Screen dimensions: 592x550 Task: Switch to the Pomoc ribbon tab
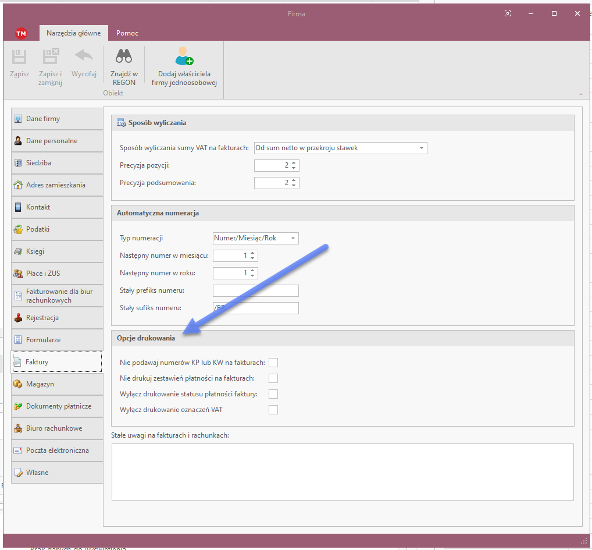pyautogui.click(x=127, y=33)
